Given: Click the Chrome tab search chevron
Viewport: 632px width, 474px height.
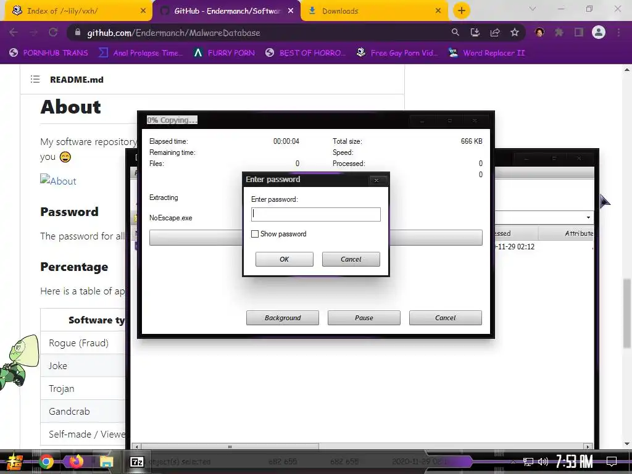Looking at the screenshot, I should coord(533,9).
